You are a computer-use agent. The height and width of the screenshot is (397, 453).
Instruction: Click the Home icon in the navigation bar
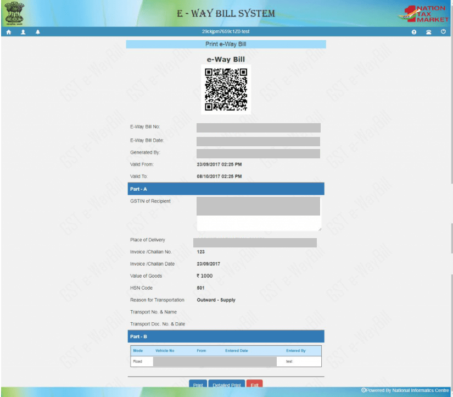(x=8, y=32)
